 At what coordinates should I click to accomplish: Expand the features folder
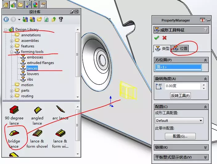[11, 46]
